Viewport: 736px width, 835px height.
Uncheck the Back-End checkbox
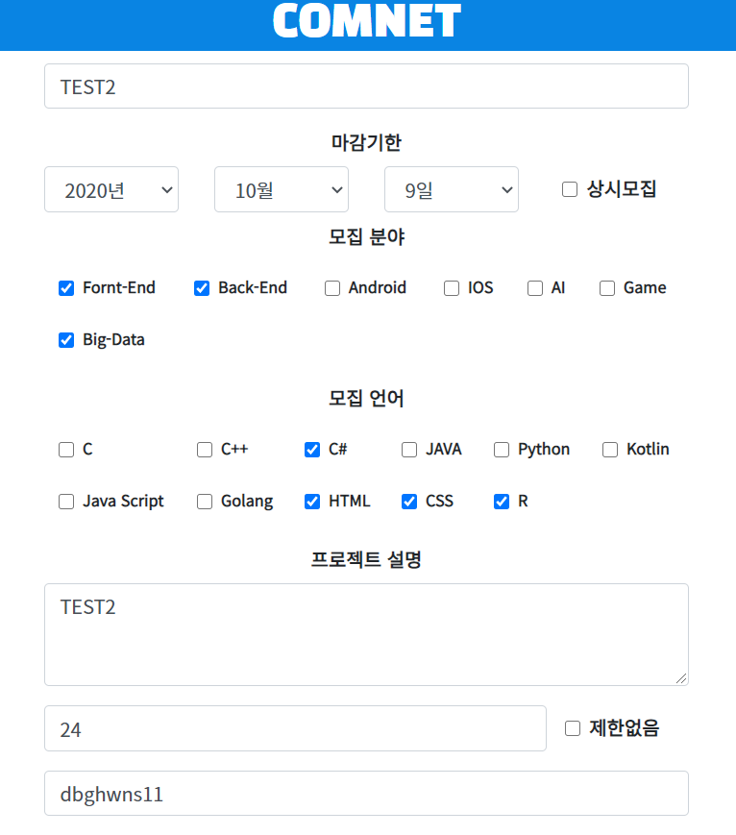pyautogui.click(x=202, y=288)
